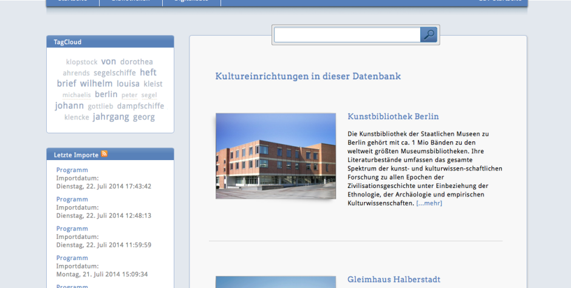Viewport: 571px width, 288px height.
Task: Choose the 'brief' tag
Action: click(x=67, y=83)
